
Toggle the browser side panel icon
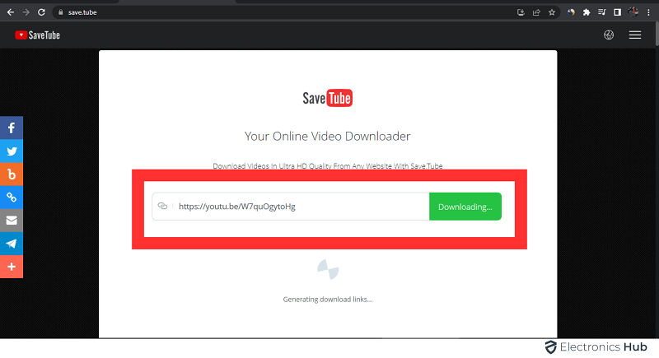pos(617,12)
